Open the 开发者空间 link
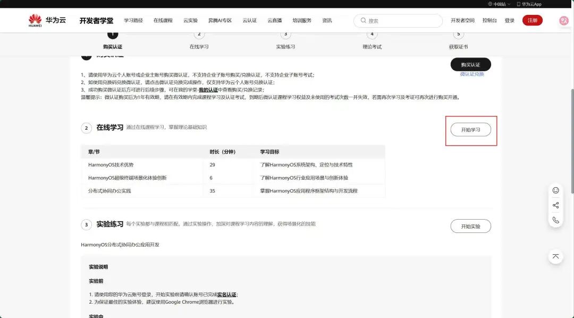Image resolution: width=574 pixels, height=318 pixels. pyautogui.click(x=462, y=21)
